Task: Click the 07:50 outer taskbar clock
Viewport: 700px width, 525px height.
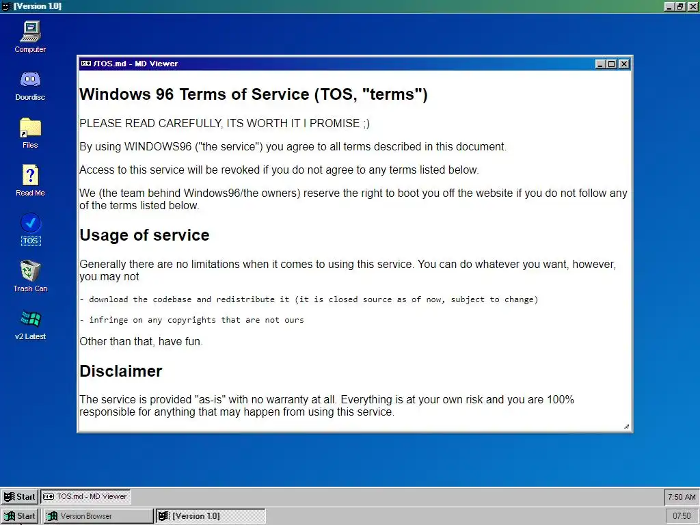Action: (x=682, y=516)
